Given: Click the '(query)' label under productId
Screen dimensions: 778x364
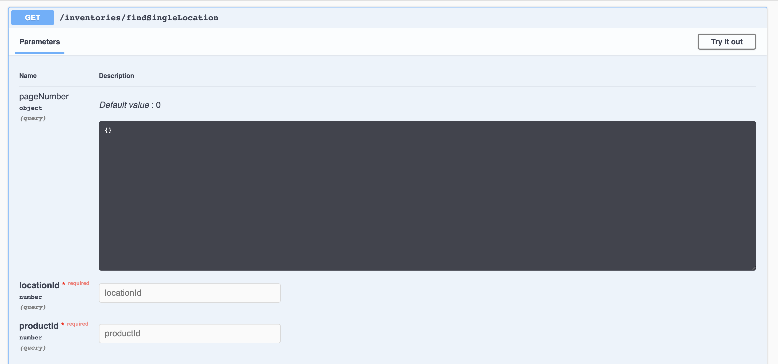Looking at the screenshot, I should coord(33,348).
